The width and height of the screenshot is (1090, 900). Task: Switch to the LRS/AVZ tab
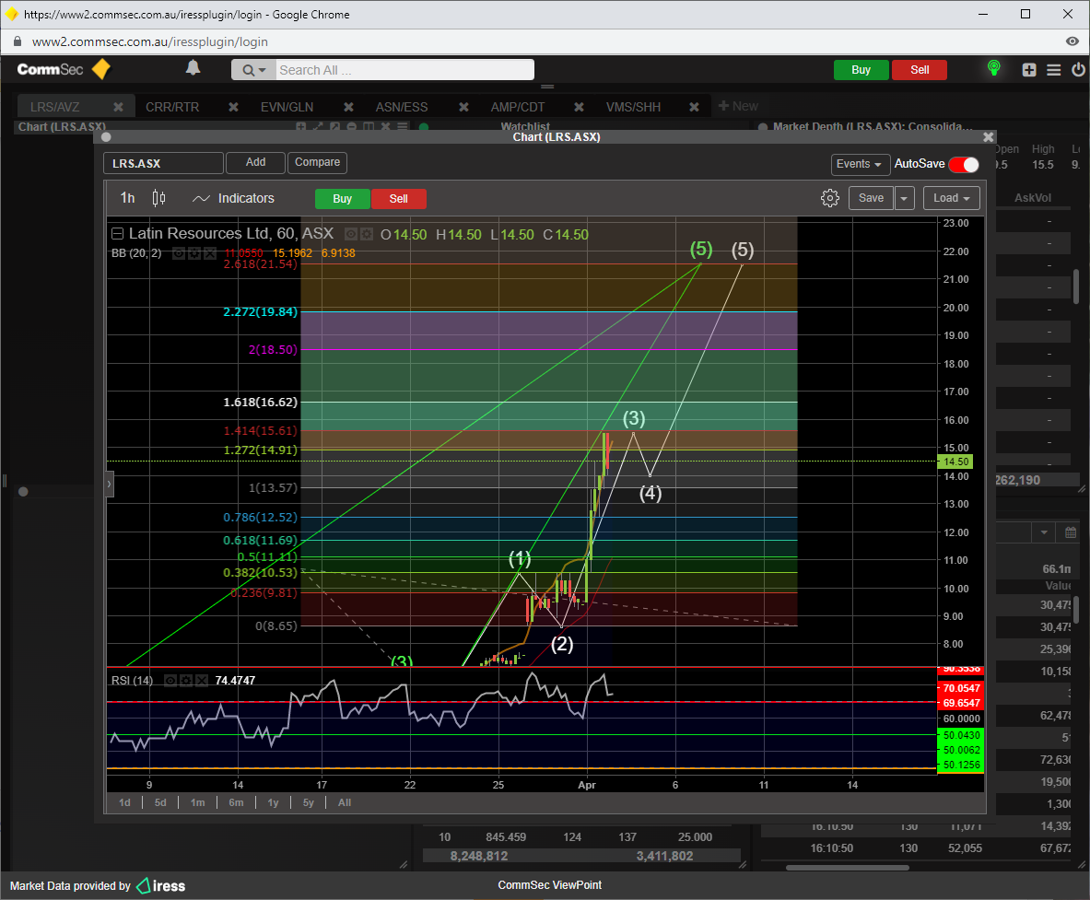pyautogui.click(x=55, y=107)
